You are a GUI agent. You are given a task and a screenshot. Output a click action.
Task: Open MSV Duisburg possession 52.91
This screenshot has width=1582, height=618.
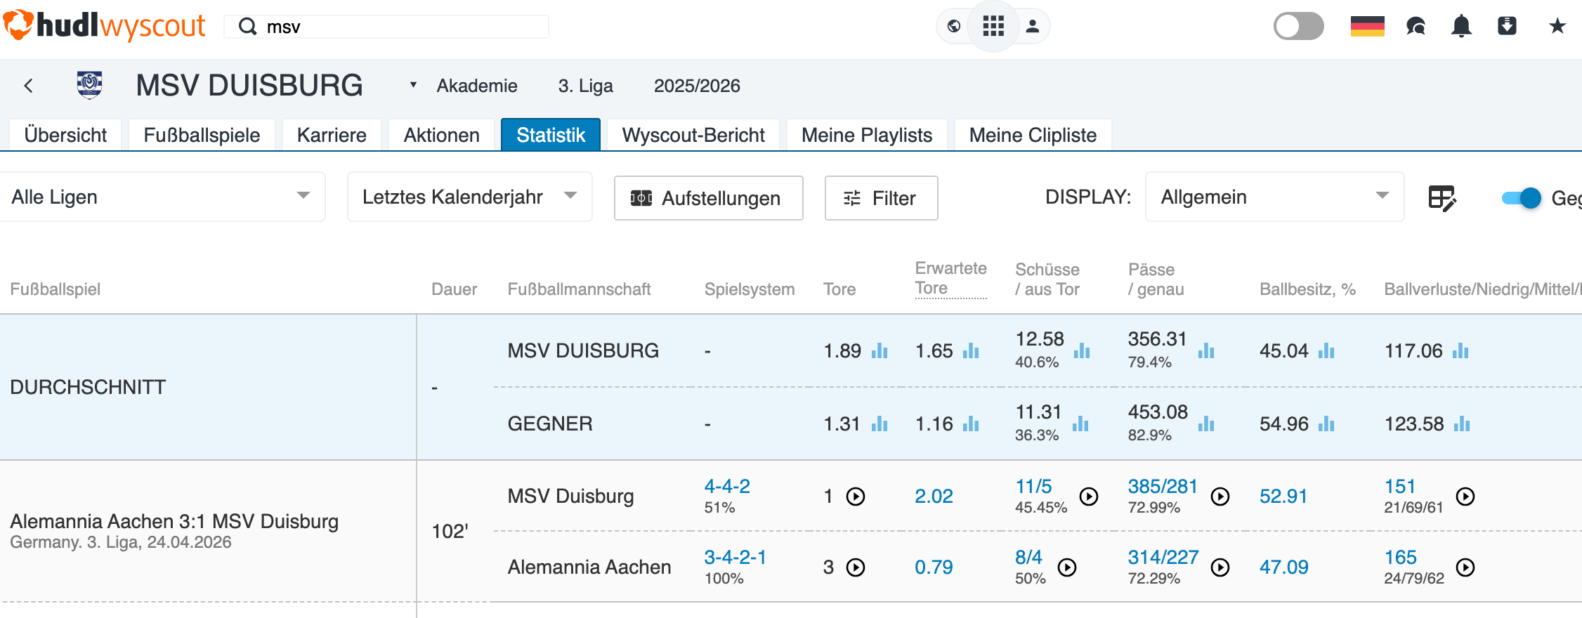(1283, 497)
